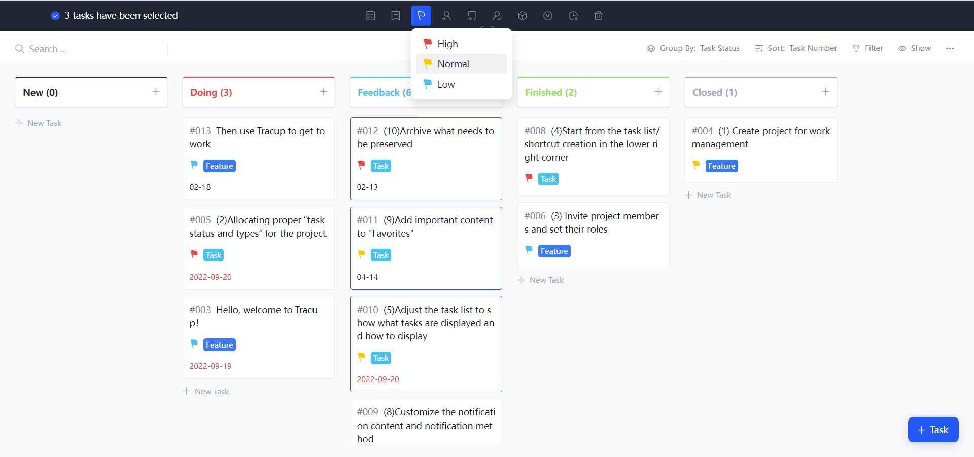Screen dimensions: 974x457
Task: Click the checklist task status icon
Action: [x=370, y=16]
